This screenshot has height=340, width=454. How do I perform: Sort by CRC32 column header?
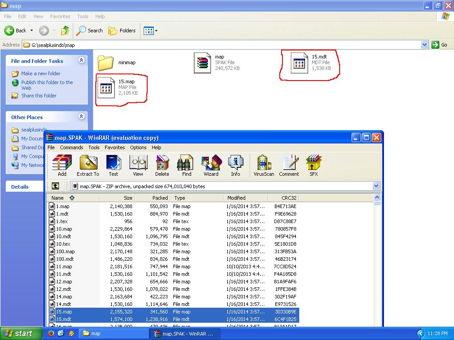point(283,198)
